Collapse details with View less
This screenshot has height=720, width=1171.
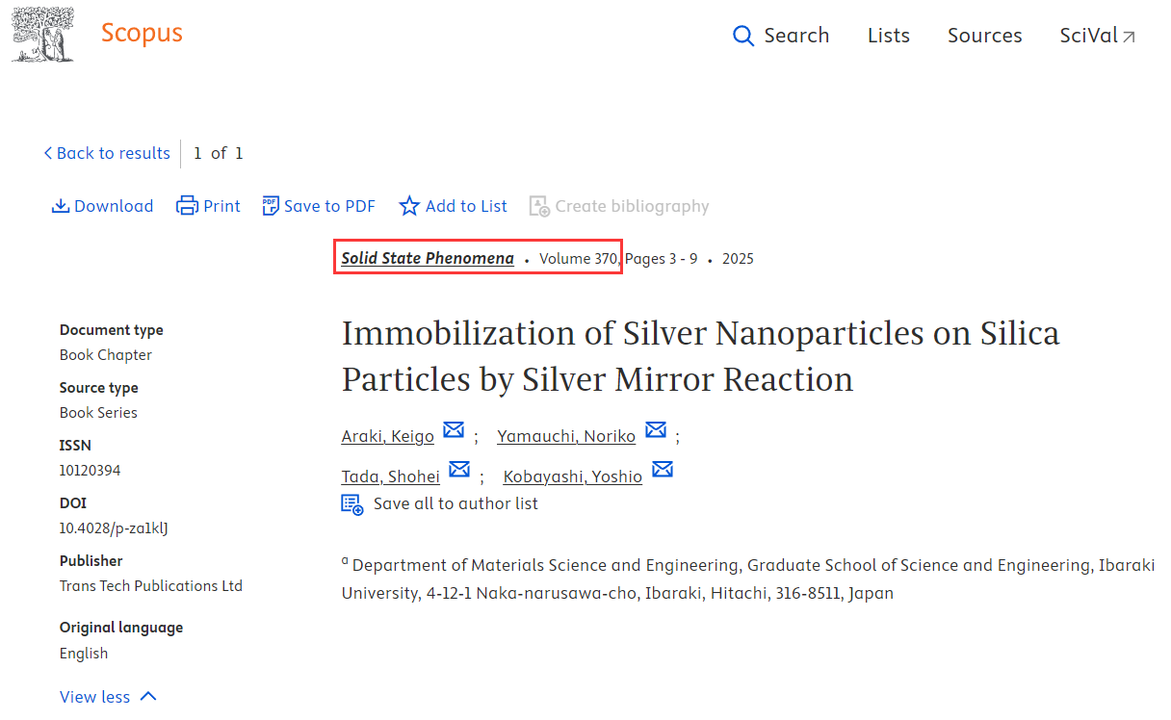coord(108,697)
